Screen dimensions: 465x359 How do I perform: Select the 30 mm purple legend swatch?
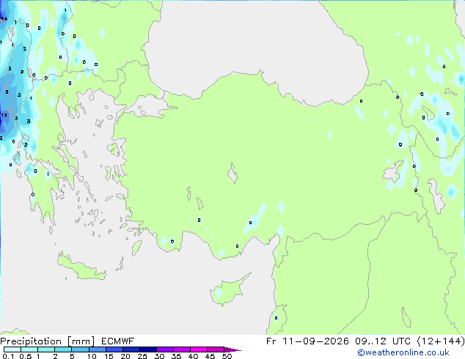coord(164,349)
